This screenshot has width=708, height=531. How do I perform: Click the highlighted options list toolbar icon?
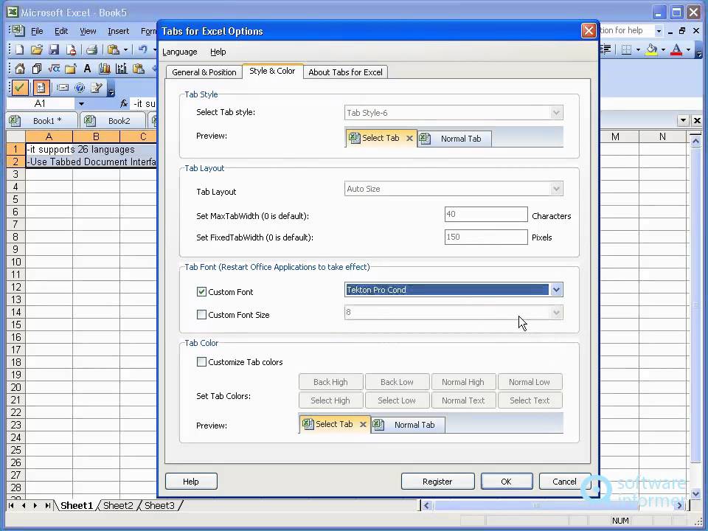coord(41,88)
